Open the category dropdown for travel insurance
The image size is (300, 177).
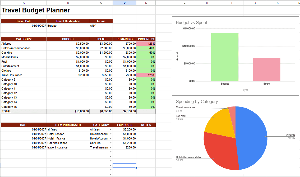(x=110, y=147)
